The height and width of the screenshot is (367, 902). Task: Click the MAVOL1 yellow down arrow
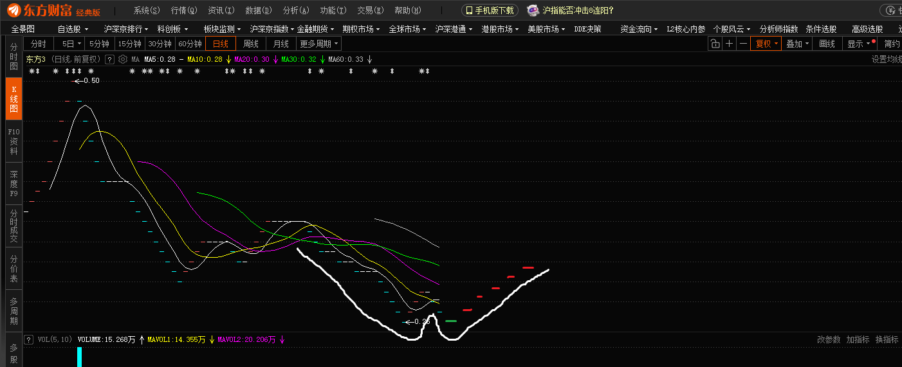(212, 339)
